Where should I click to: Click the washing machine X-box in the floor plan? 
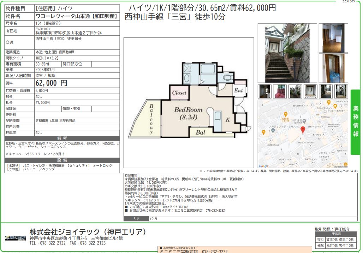click(187, 69)
